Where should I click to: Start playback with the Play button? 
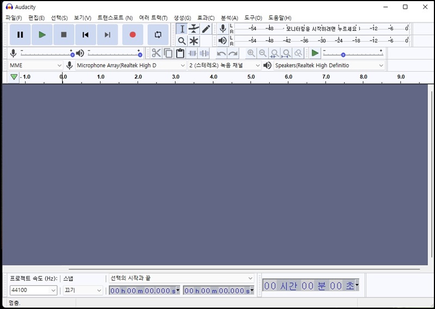click(x=42, y=35)
